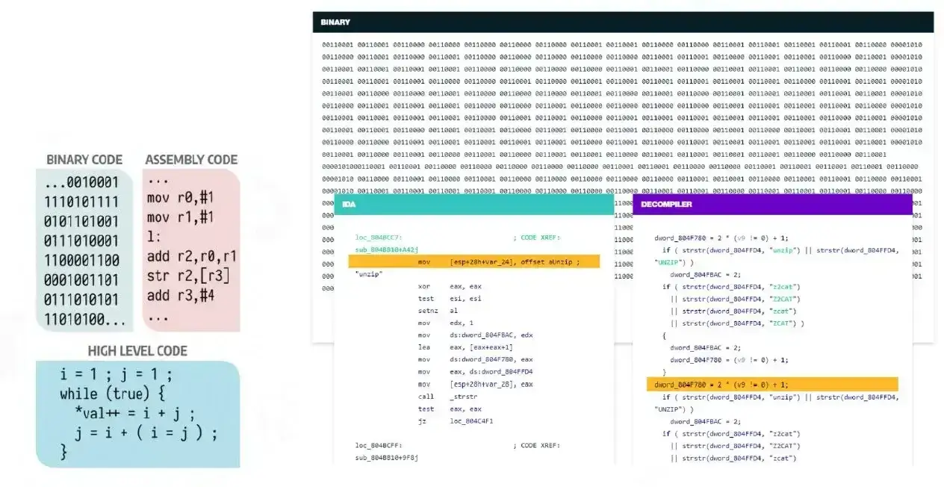Click the 'lea eax, [eax+eax+1]' instruction
This screenshot has width=944, height=487.
(x=466, y=347)
